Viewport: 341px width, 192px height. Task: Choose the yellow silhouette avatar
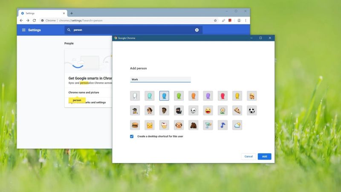pos(237,96)
